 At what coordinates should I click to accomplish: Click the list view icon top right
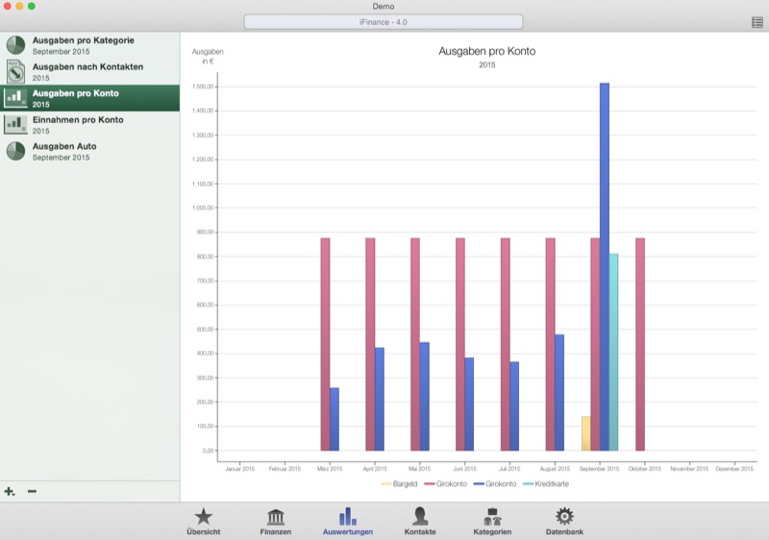[757, 22]
